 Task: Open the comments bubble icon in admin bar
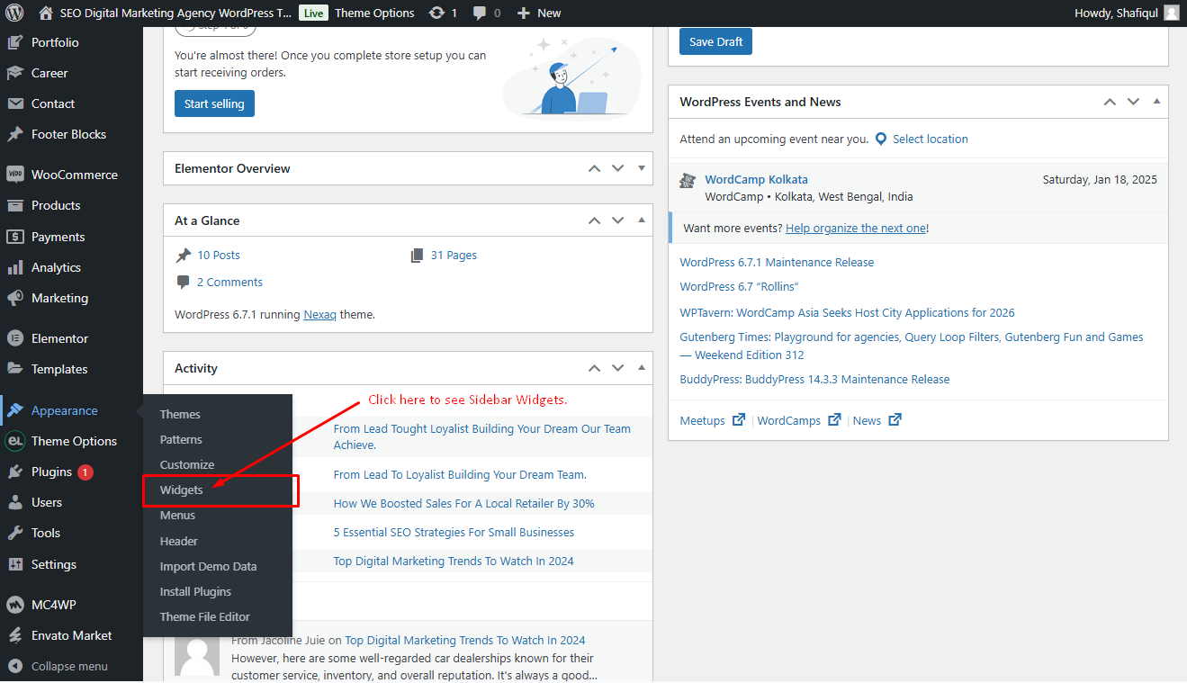(481, 13)
